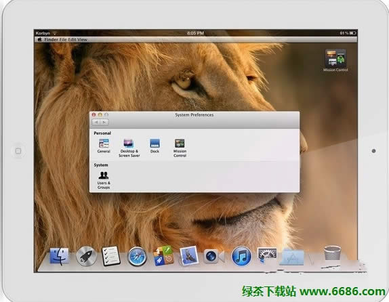Click the Apple logo menu
Screen dimensions: 389x302
pos(39,40)
